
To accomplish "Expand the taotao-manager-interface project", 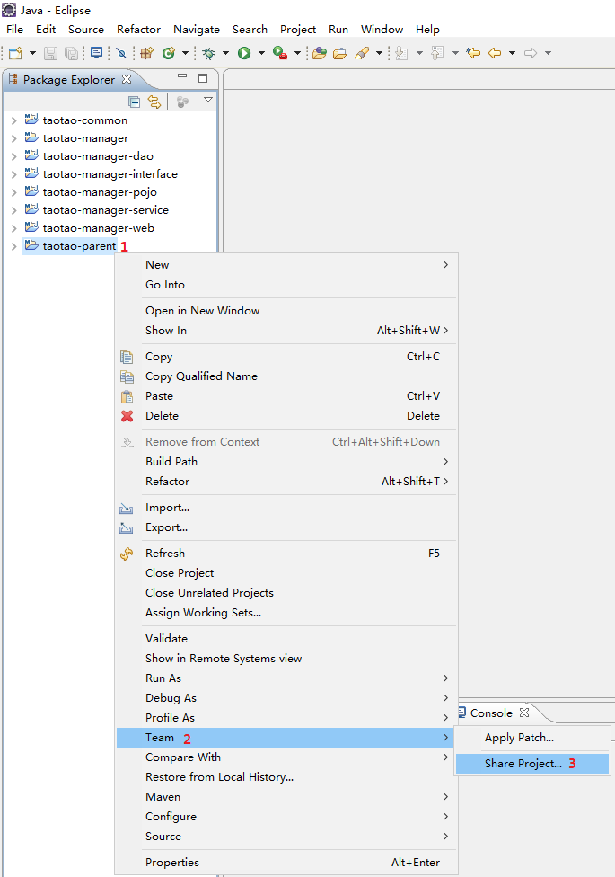I will (14, 174).
